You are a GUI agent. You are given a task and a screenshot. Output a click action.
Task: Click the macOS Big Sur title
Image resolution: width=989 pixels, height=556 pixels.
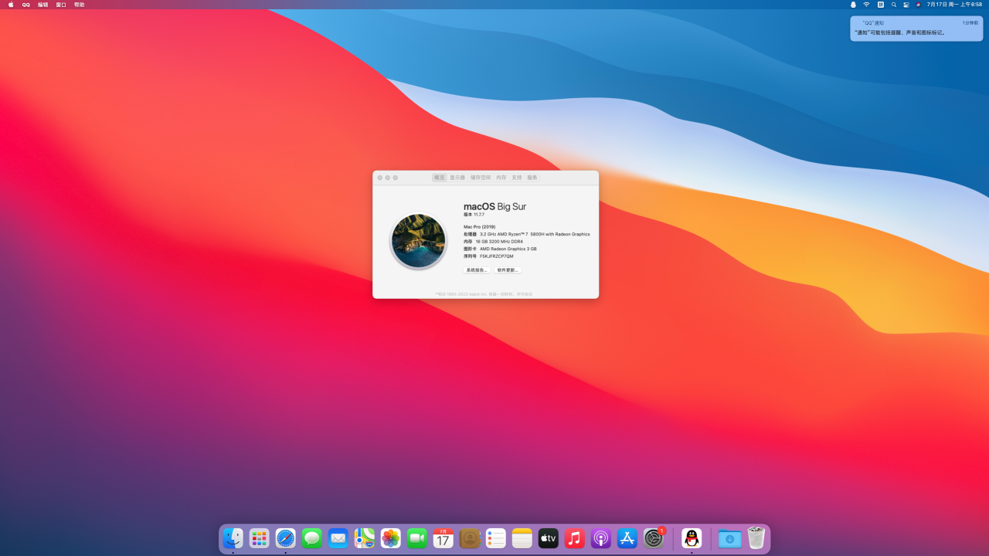coord(494,206)
